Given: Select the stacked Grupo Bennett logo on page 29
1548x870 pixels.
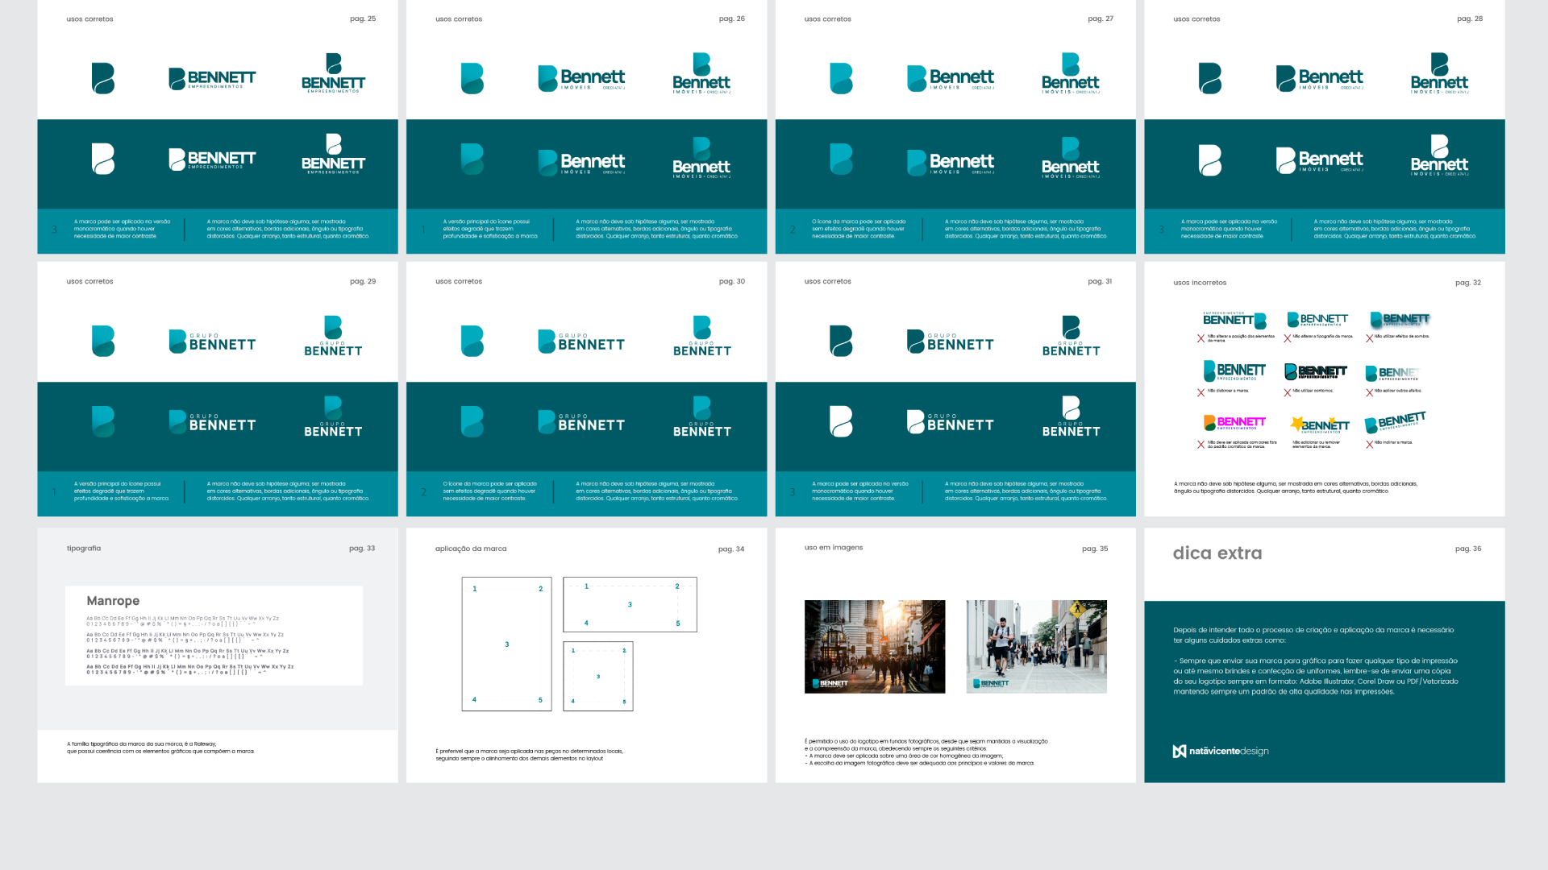Looking at the screenshot, I should tap(333, 337).
